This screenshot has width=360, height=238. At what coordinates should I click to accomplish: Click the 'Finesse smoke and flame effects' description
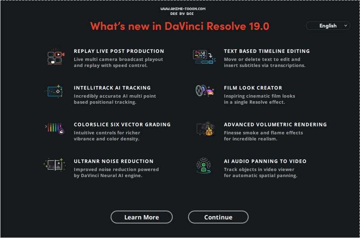click(264, 133)
